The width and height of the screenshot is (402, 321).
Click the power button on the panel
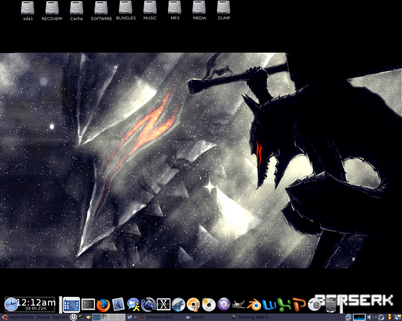73,317
